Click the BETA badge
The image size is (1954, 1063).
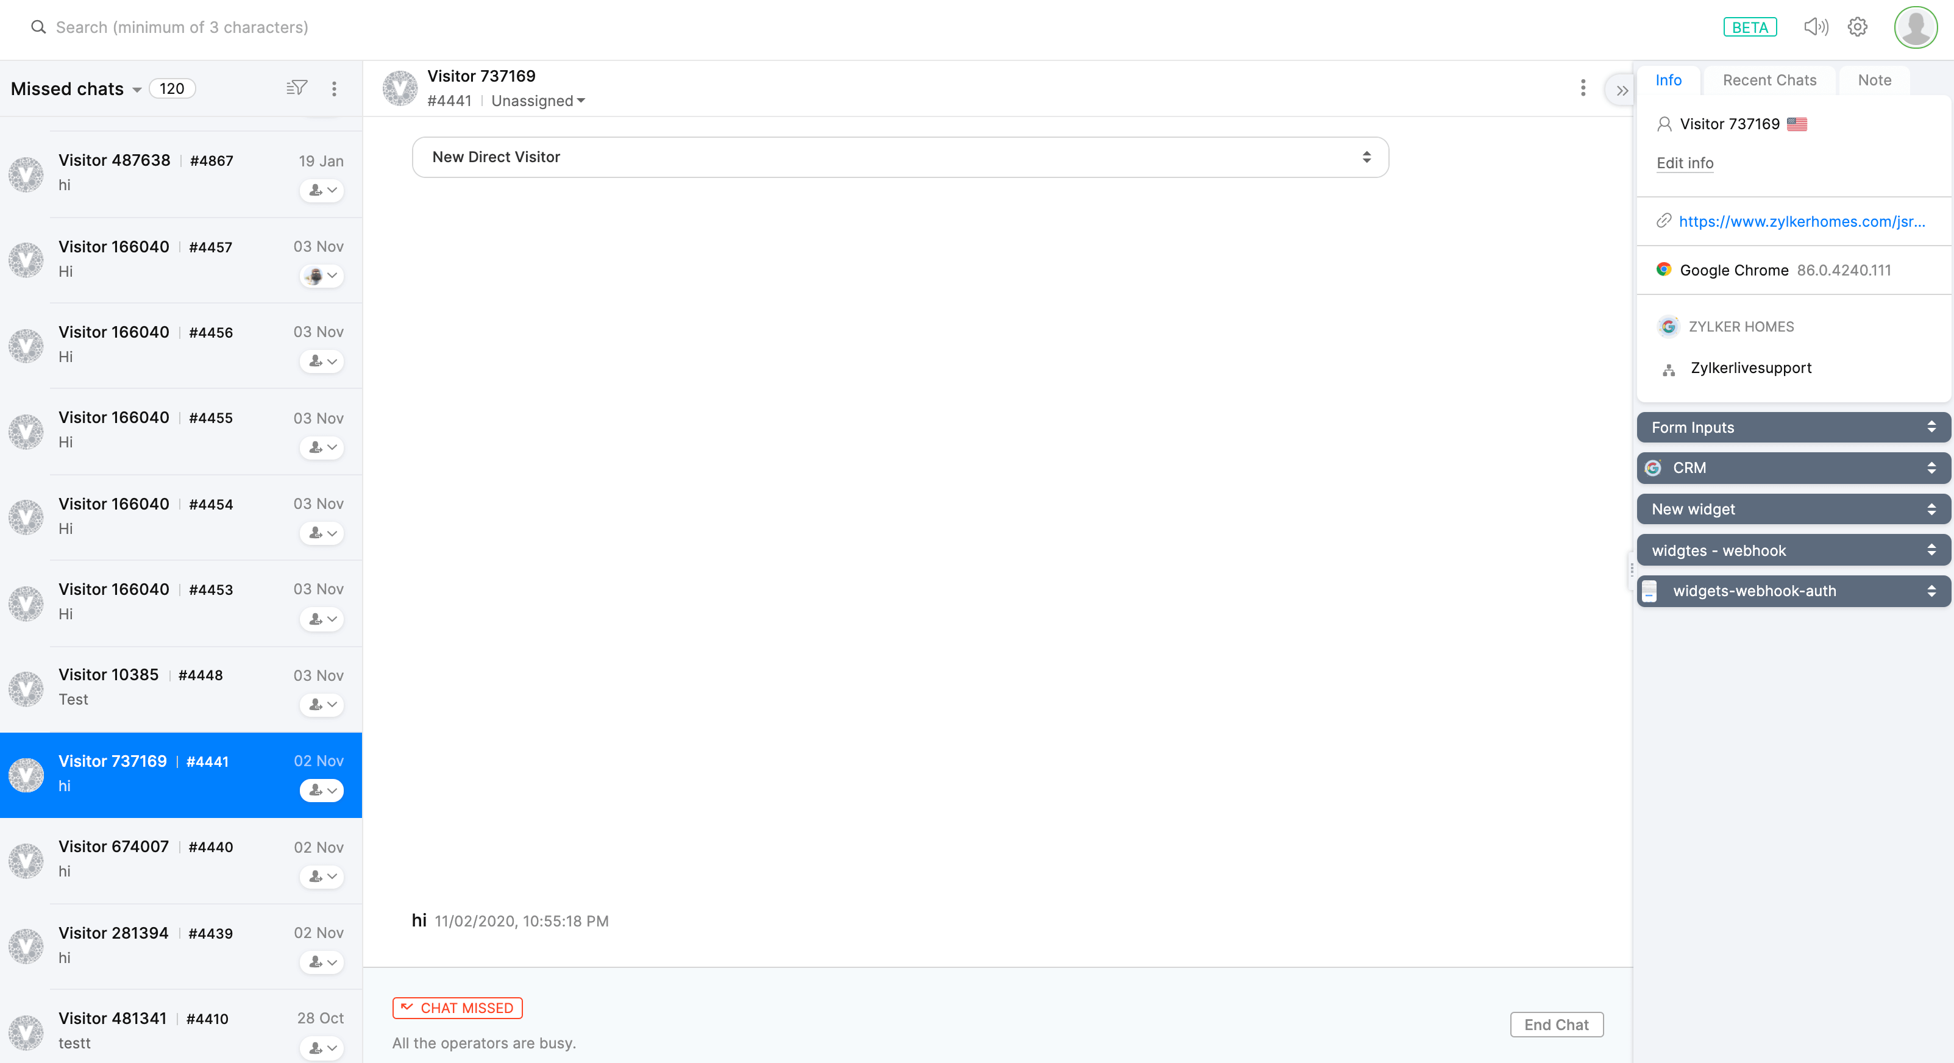coord(1749,27)
